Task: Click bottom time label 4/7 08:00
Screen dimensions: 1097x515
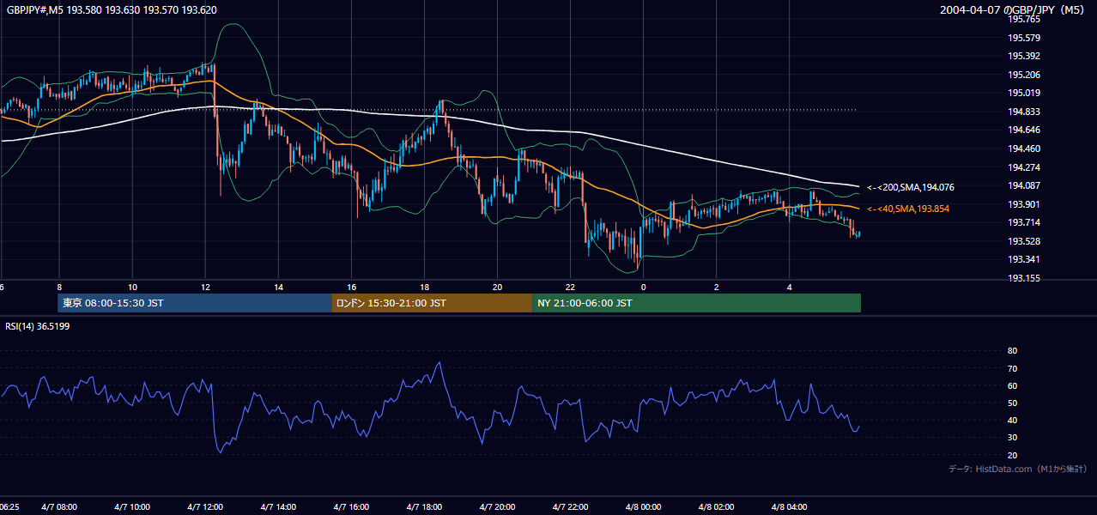Action: click(58, 507)
